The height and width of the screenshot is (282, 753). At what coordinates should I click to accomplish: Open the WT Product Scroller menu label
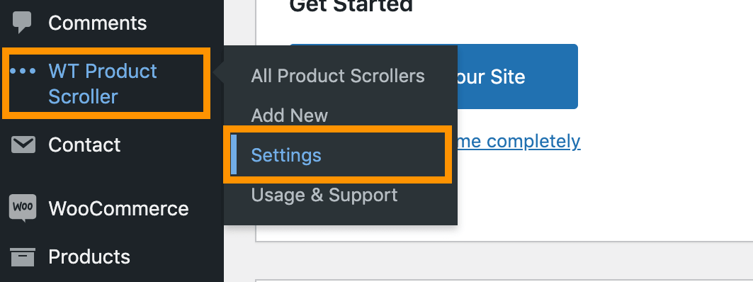pos(103,84)
